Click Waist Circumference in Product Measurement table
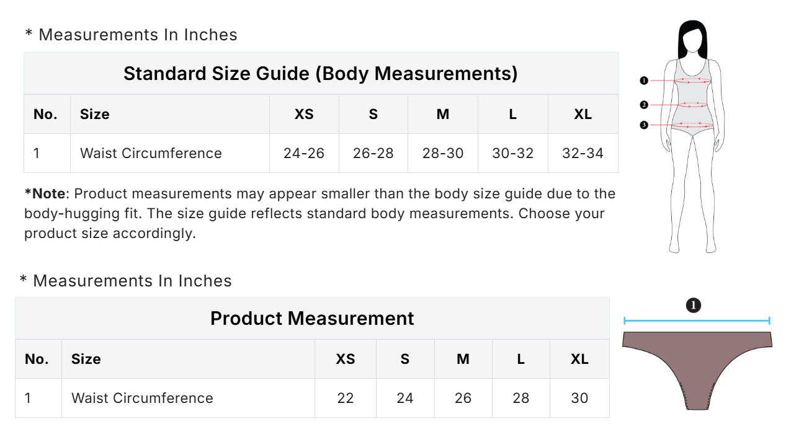786x442 pixels. coord(142,398)
